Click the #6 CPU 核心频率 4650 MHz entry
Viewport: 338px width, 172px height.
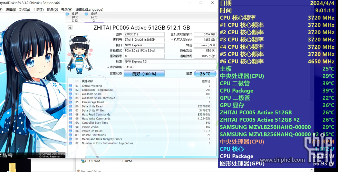click(277, 61)
